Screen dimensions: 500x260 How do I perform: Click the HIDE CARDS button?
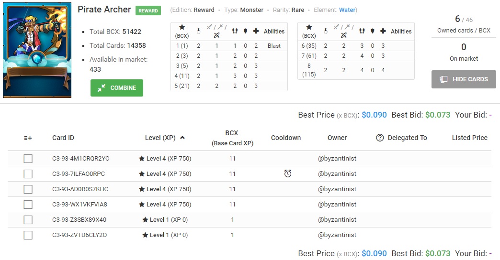464,79
